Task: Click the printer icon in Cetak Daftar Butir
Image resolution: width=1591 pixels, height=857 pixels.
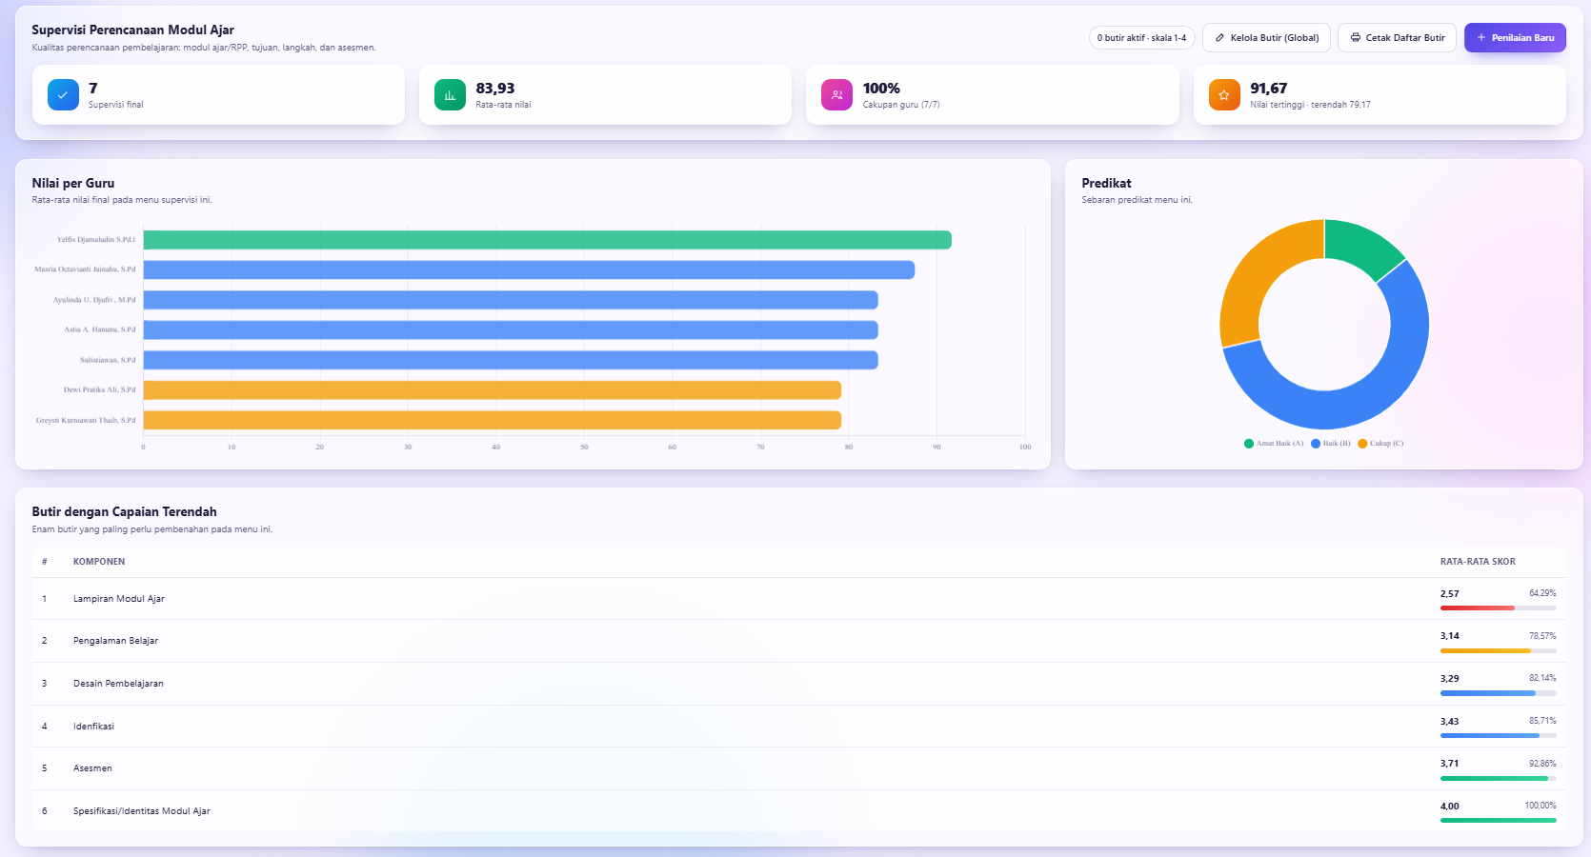Action: click(1355, 38)
